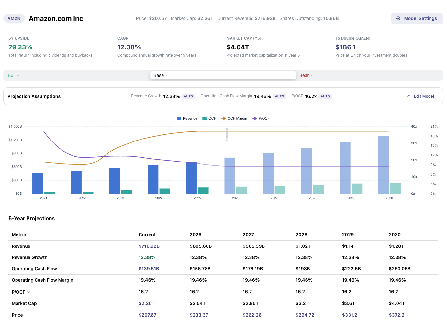This screenshot has height=335, width=447.
Task: Select the AMZN ticker badge
Action: point(14,18)
